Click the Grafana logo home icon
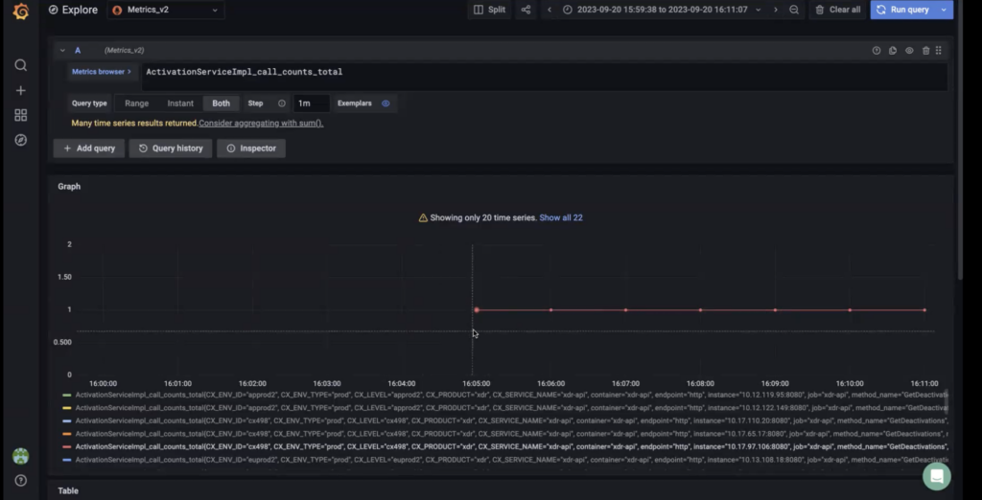Image resolution: width=982 pixels, height=500 pixels. (x=20, y=11)
